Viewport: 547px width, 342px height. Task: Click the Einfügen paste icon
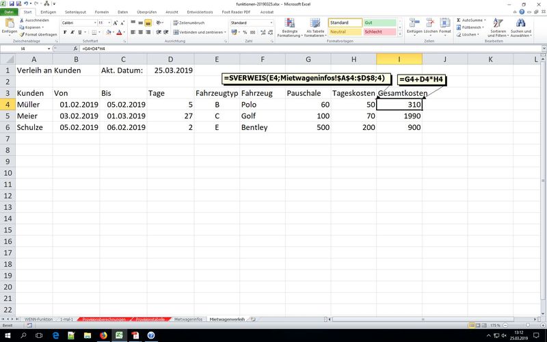(x=9, y=25)
